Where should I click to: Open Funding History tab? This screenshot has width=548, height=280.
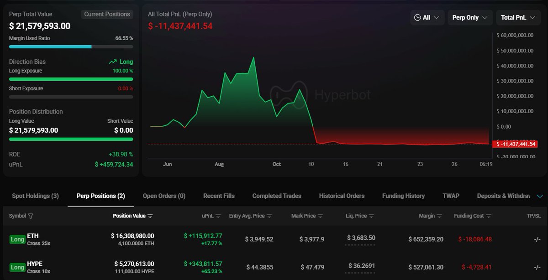point(403,196)
